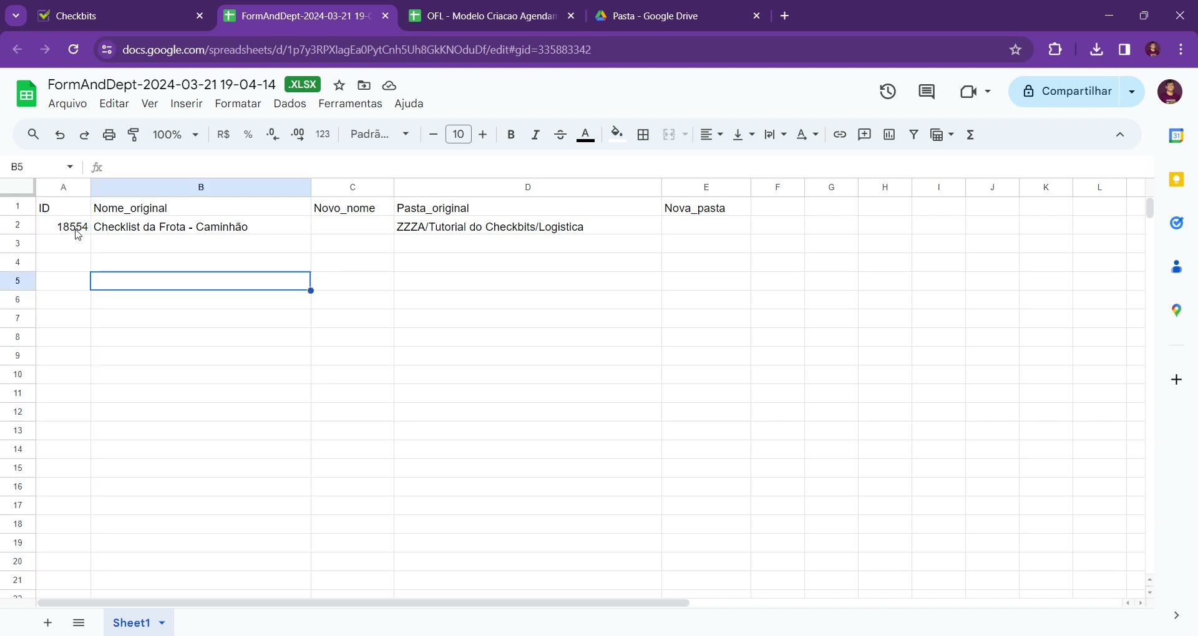
Task: Add a new sheet
Action: [48, 622]
